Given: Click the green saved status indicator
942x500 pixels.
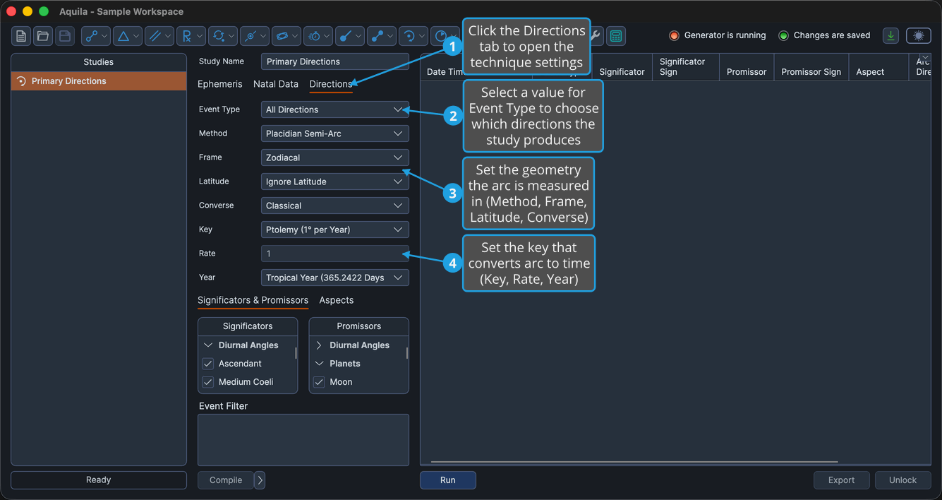Looking at the screenshot, I should click(783, 35).
